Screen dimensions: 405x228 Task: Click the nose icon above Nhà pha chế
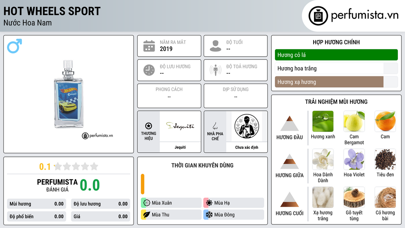click(215, 126)
